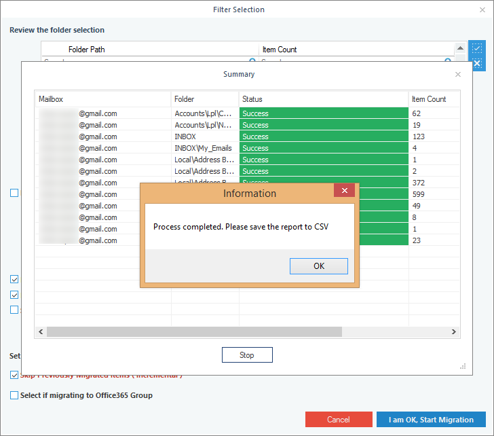The width and height of the screenshot is (494, 436).
Task: Click the Item Count header in Summary
Action: [x=433, y=99]
